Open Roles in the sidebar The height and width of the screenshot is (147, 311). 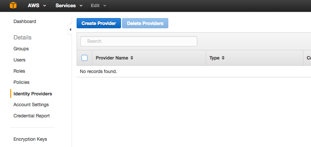19,71
